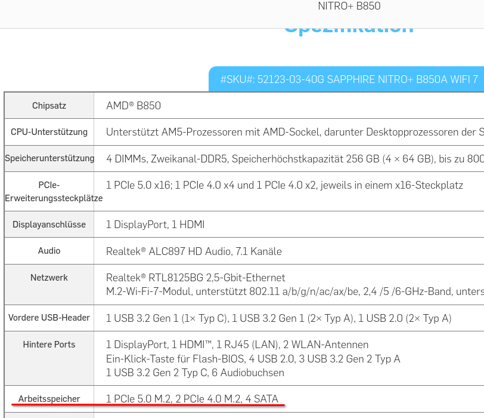Click the Vordere USB-Header row label
Screen dimensions: 484x418
(x=49, y=318)
